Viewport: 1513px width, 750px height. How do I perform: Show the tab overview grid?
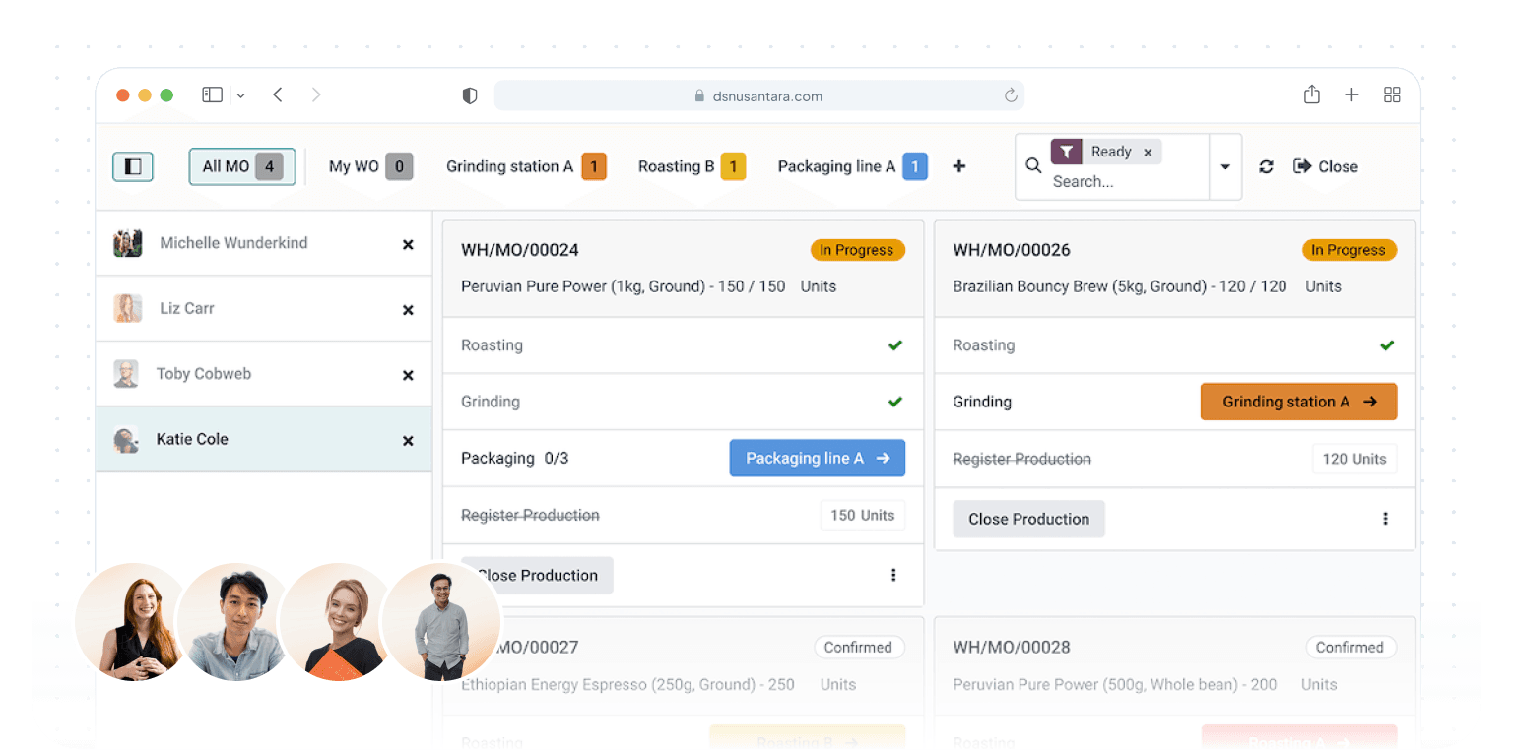(x=1392, y=94)
